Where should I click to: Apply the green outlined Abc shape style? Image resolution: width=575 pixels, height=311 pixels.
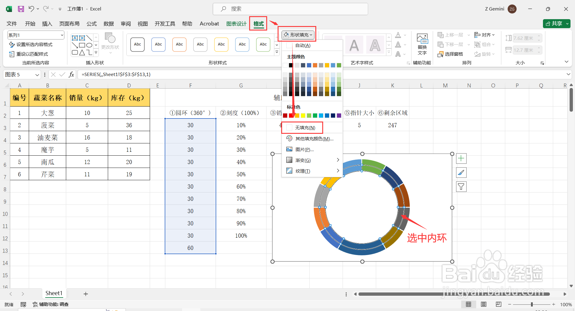(x=263, y=44)
